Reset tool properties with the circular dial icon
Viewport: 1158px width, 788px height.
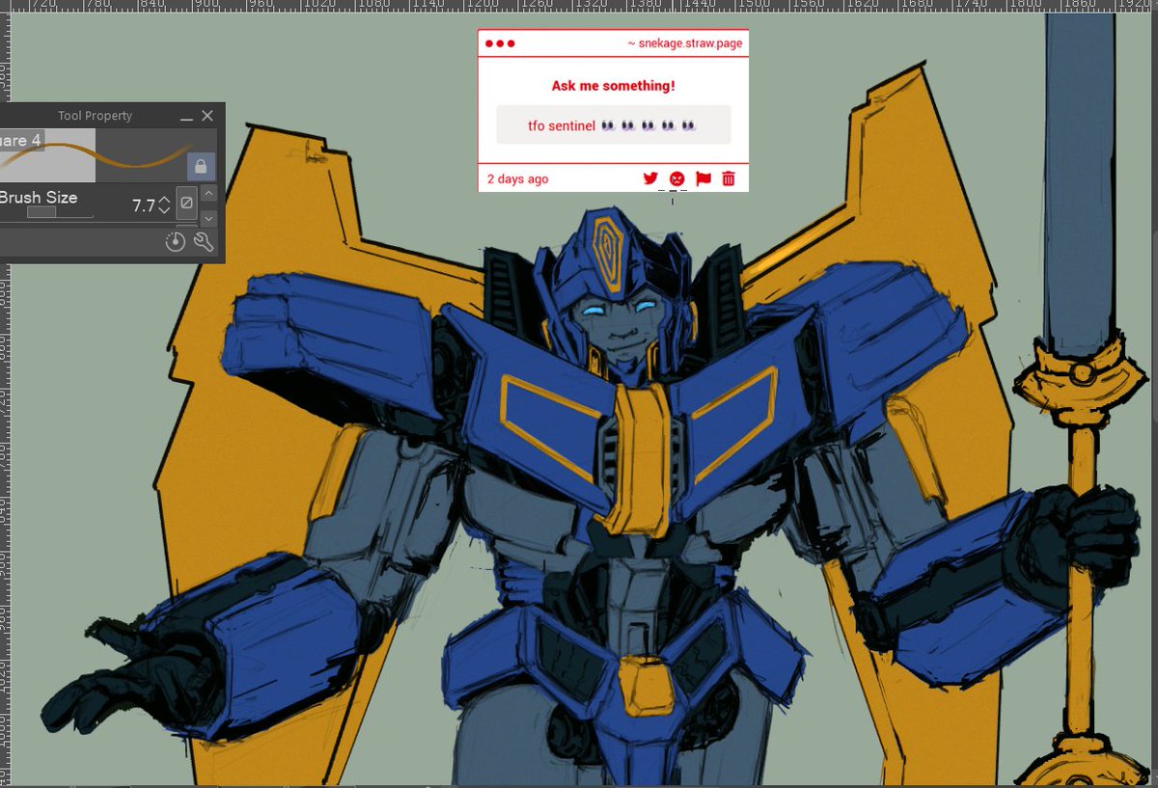pyautogui.click(x=175, y=242)
